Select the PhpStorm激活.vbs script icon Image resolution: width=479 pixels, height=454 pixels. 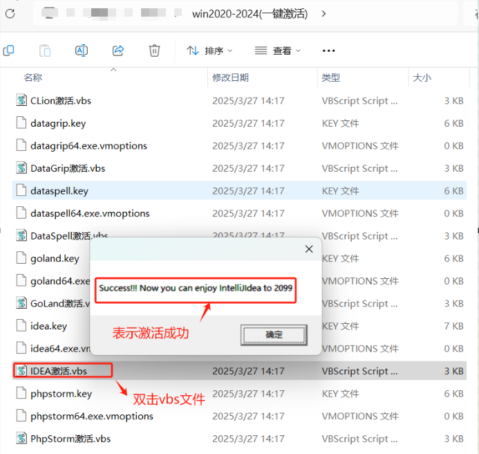coord(21,438)
